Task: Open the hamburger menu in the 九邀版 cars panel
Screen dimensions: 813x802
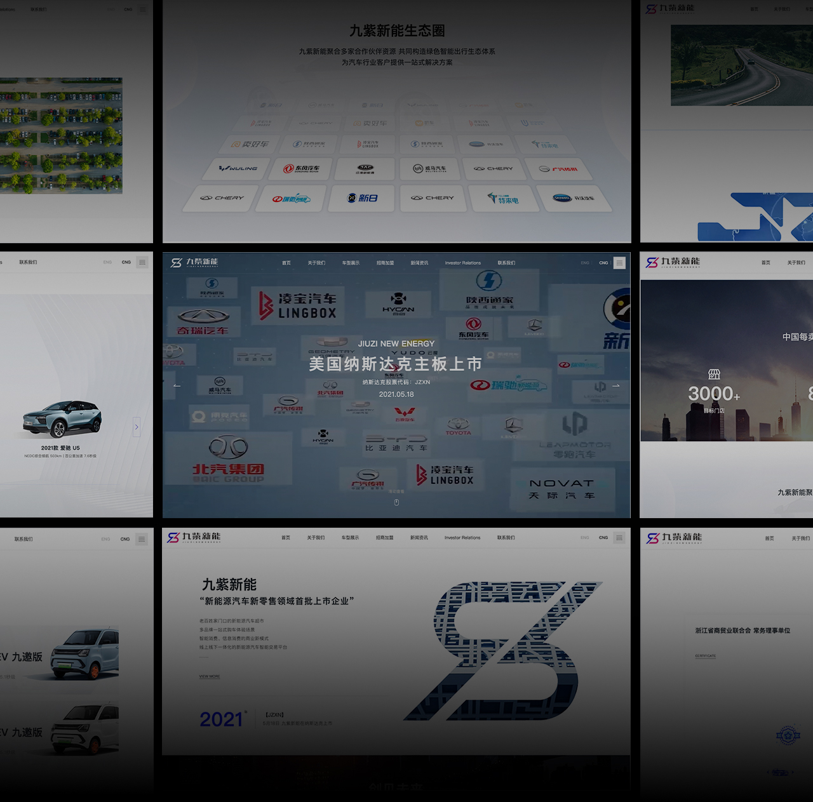Action: (x=142, y=539)
